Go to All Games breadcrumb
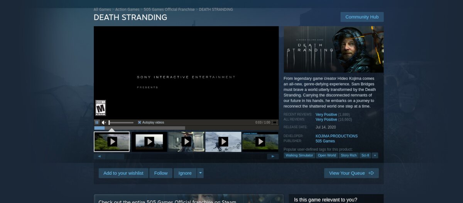463x203 pixels. [x=102, y=9]
